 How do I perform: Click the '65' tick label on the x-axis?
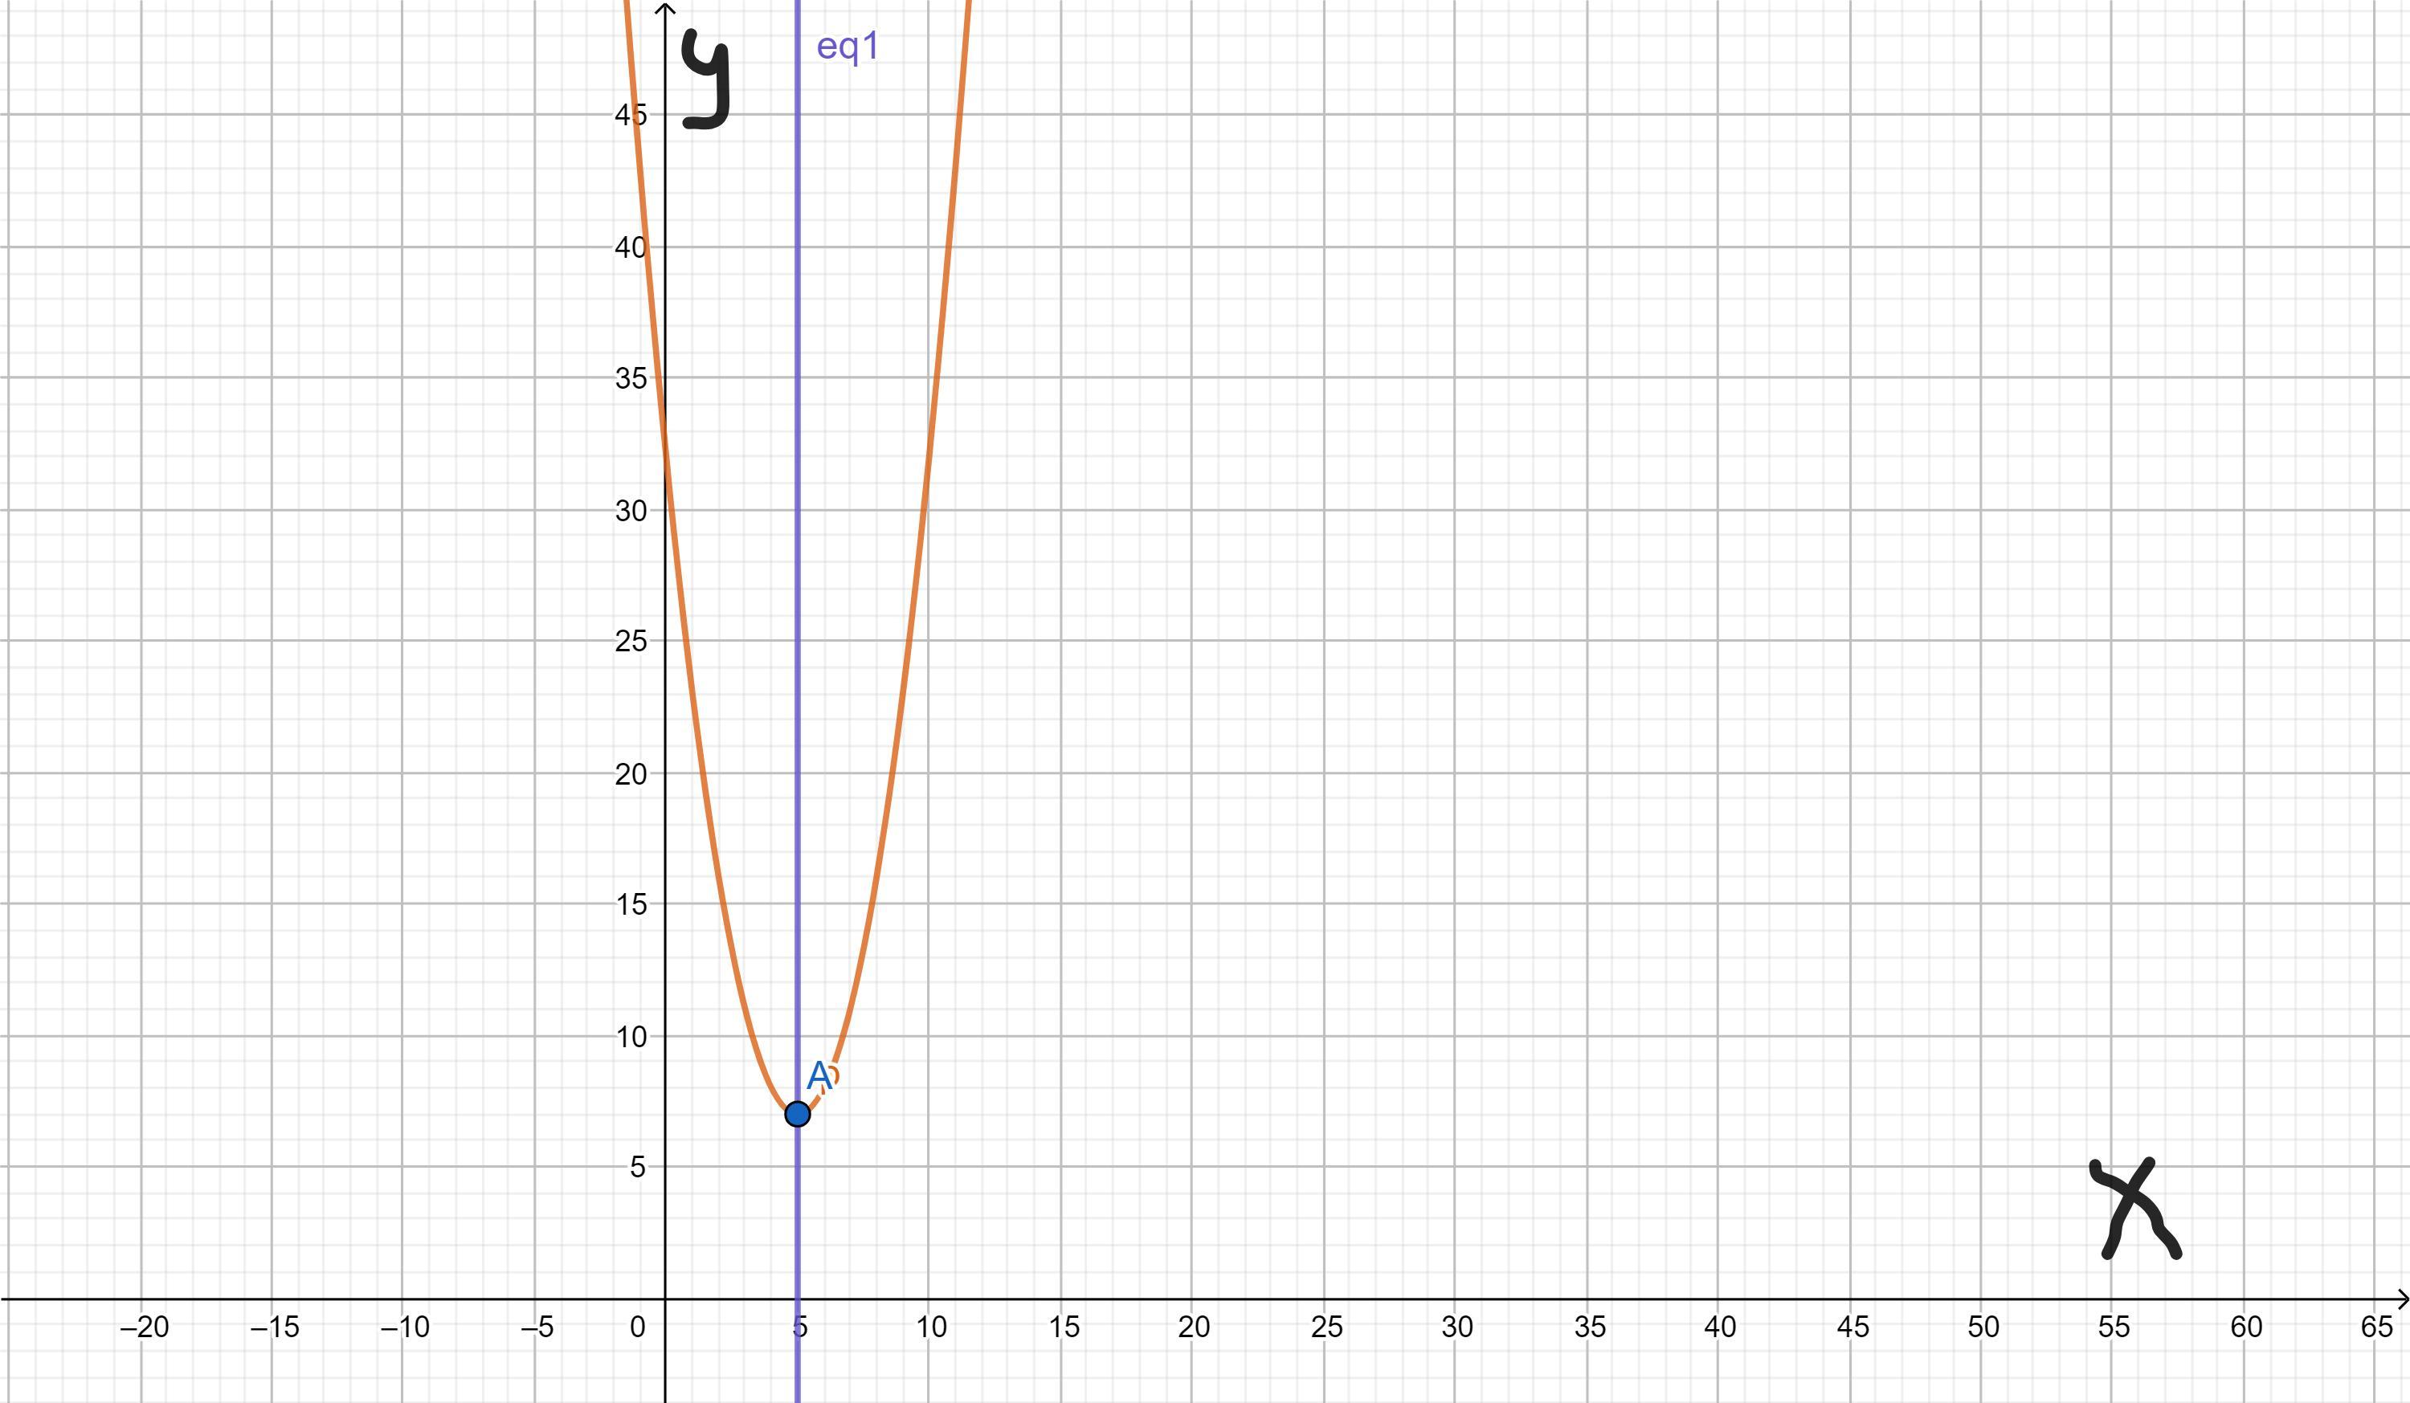(2376, 1328)
